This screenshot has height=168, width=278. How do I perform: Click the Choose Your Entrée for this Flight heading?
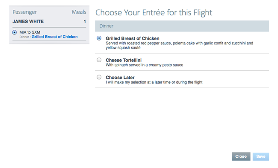pos(154,13)
